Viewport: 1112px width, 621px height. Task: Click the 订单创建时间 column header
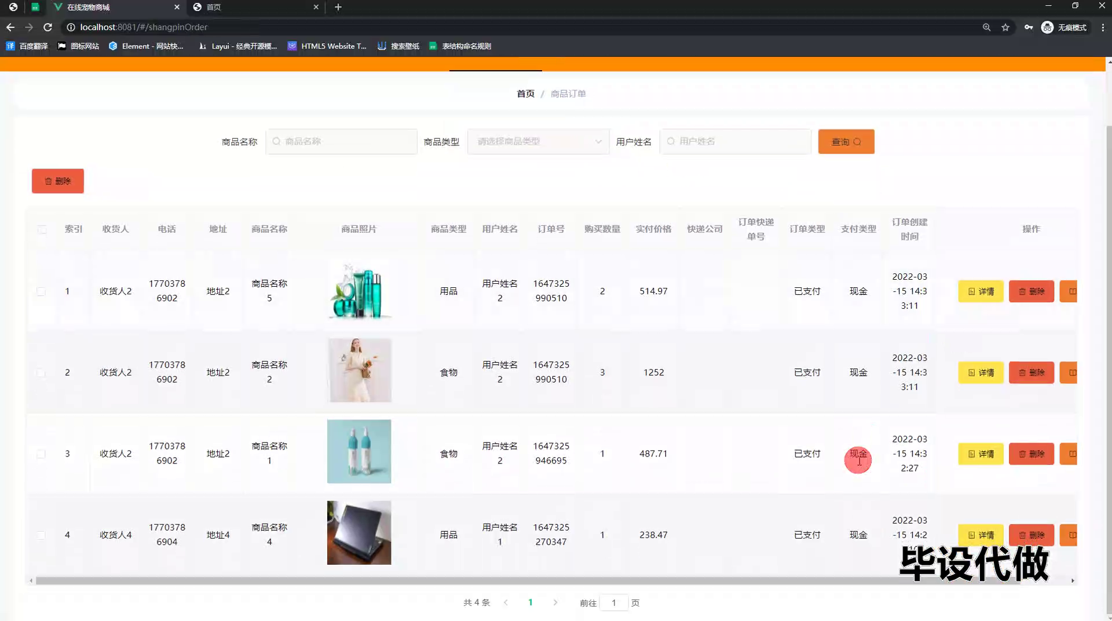pyautogui.click(x=909, y=229)
